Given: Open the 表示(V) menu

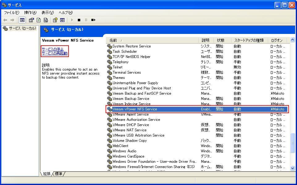Looking at the screenshot, I should tap(48, 13).
